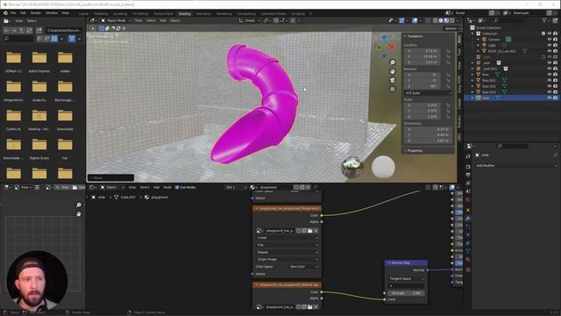Open Modifiers wrench tab in Properties editor
Screen dimensions: 561x316
point(468,219)
